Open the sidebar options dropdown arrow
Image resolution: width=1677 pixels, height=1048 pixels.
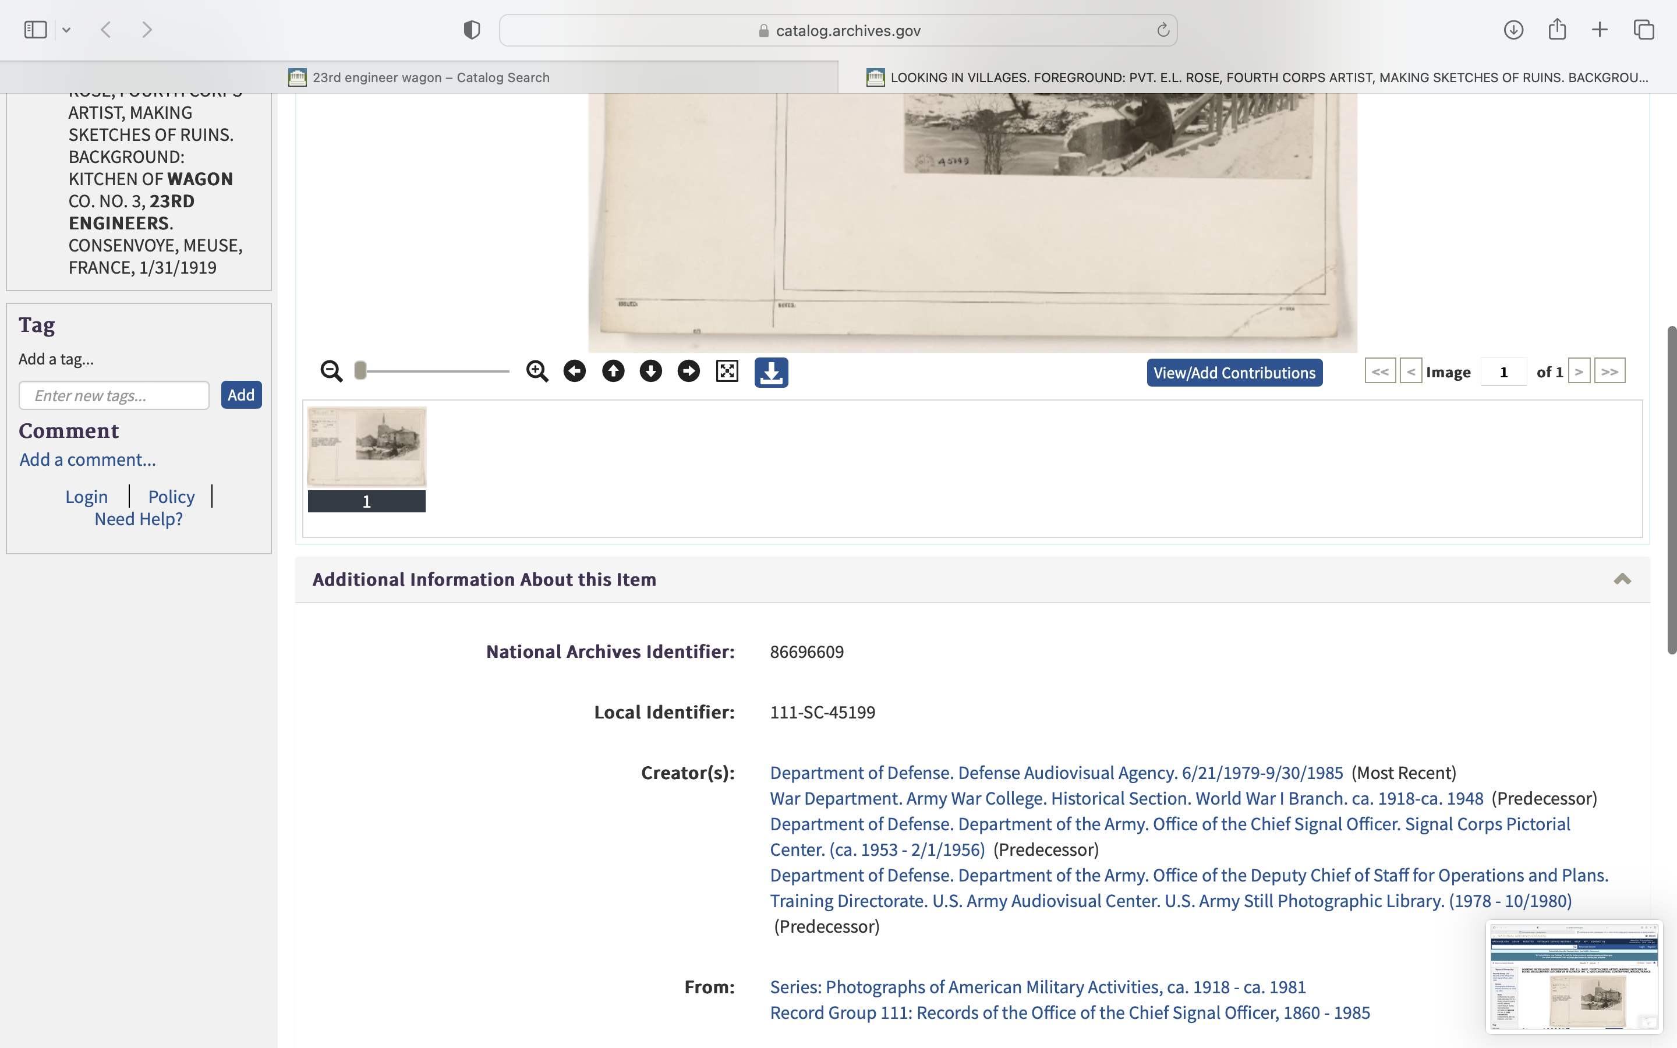click(66, 30)
